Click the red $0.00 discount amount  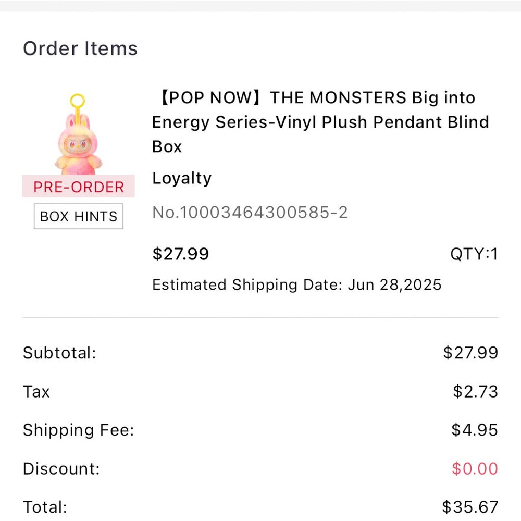click(x=475, y=468)
